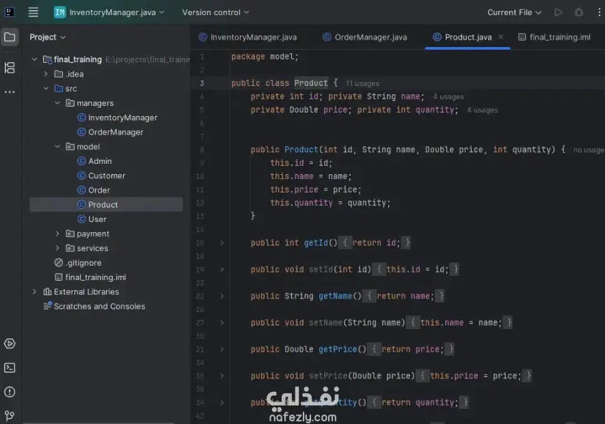Unfold the setId method
The height and width of the screenshot is (424, 605).
(x=222, y=270)
